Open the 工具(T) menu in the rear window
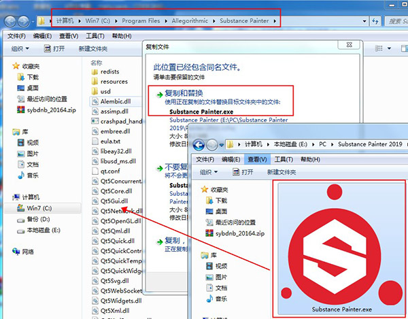408x319 pixels. click(95, 36)
